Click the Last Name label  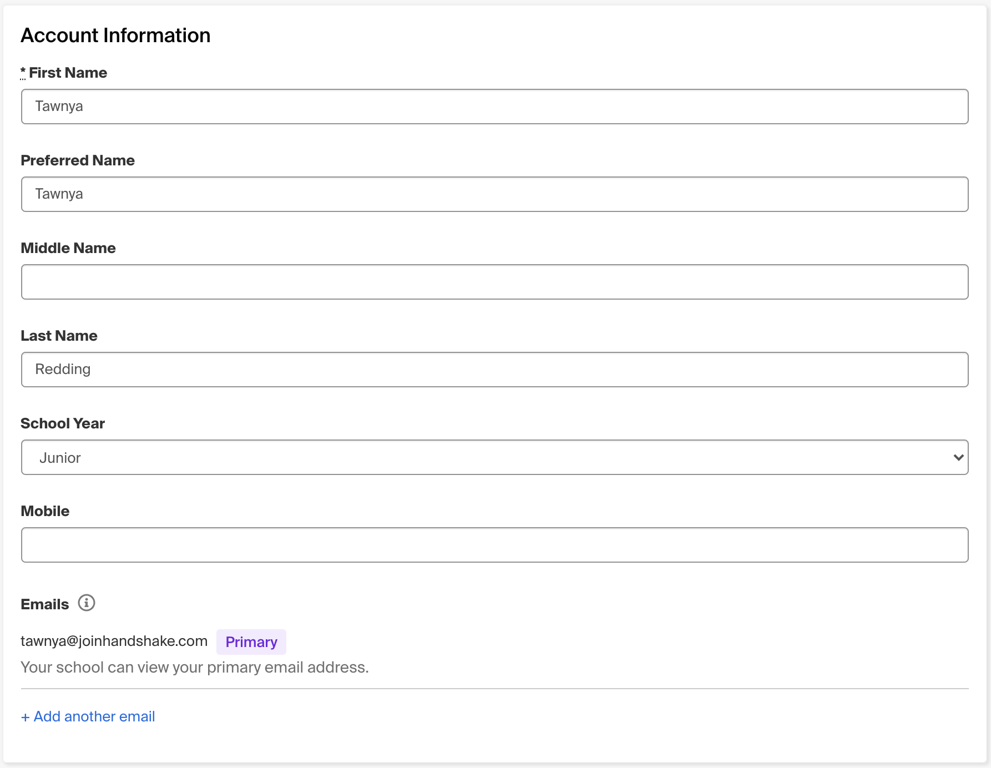click(59, 336)
